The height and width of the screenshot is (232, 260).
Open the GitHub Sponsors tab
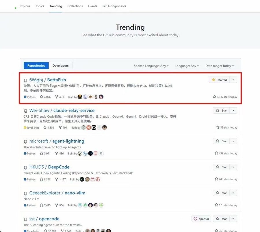coord(114,6)
